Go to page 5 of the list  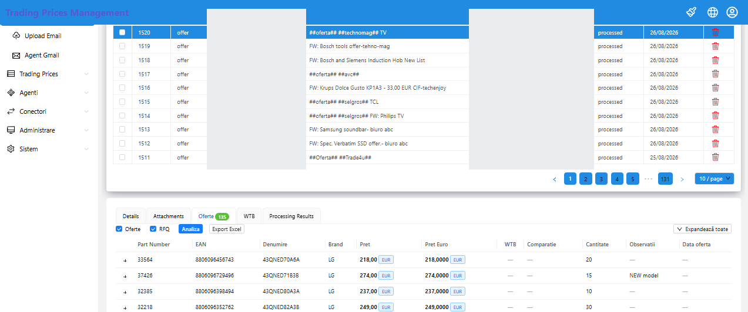(x=633, y=179)
